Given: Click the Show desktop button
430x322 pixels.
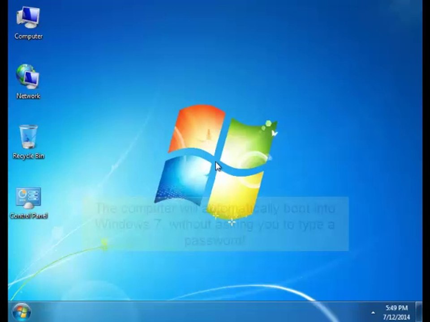Looking at the screenshot, I should click(419, 312).
